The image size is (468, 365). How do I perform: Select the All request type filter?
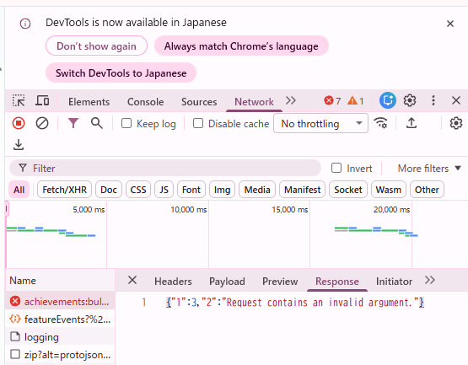(x=19, y=190)
